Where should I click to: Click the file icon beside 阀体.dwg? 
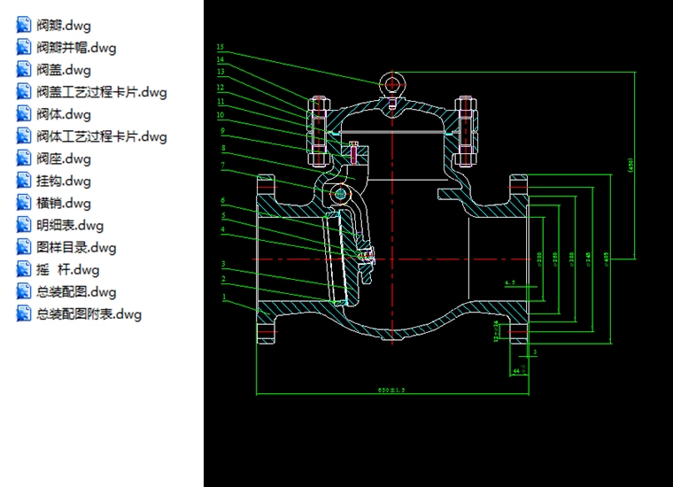coord(24,113)
